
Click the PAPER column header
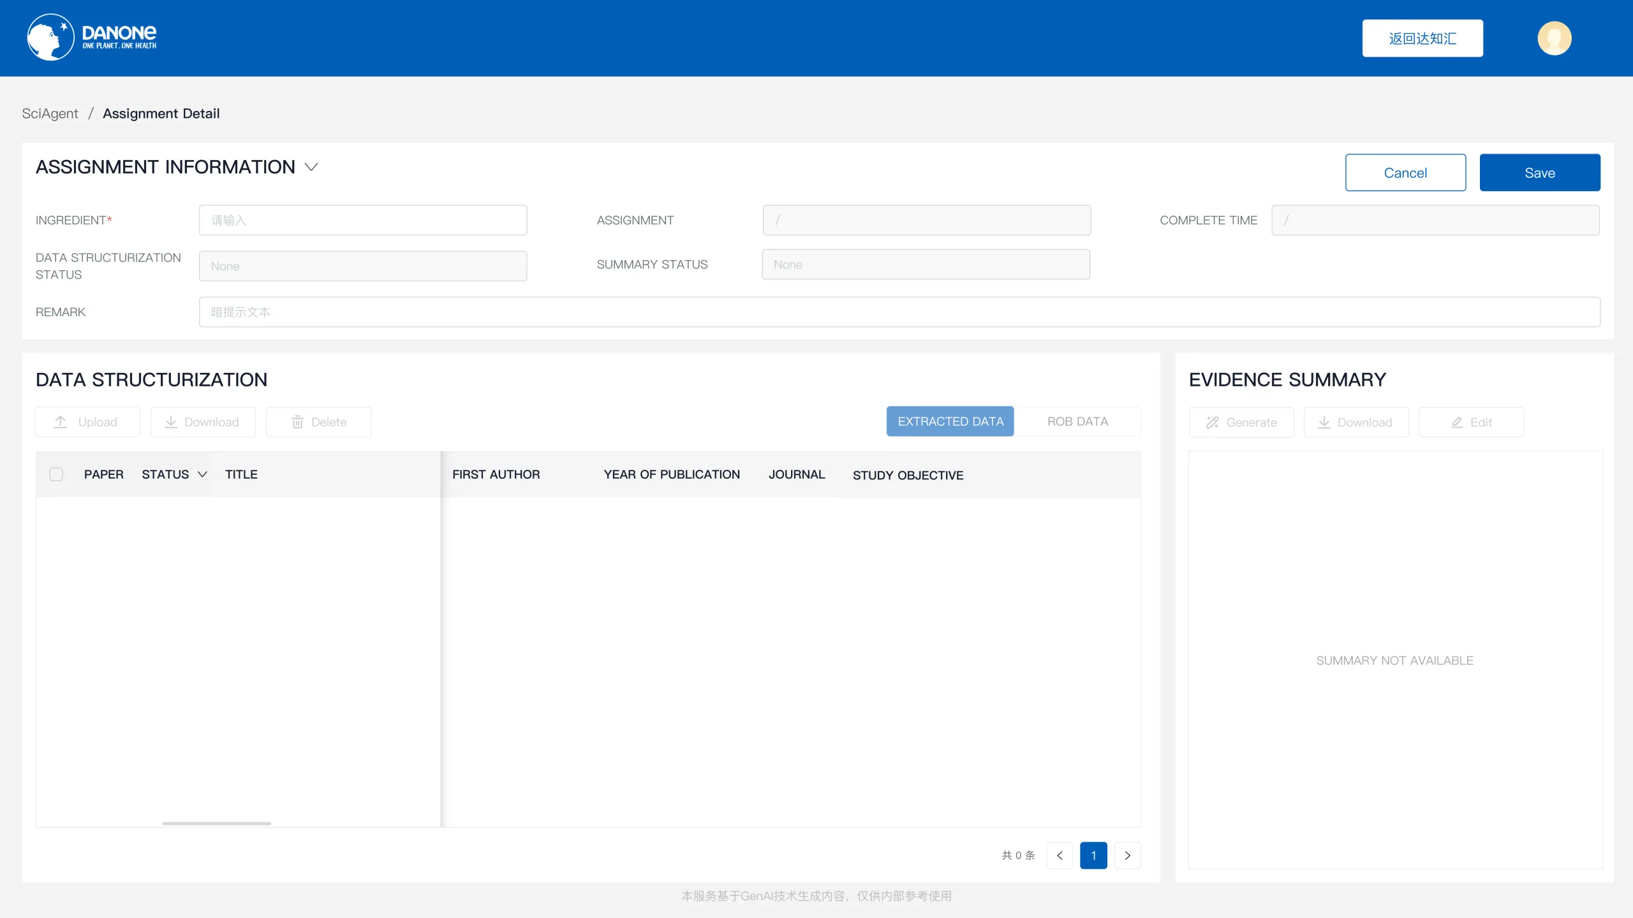104,474
